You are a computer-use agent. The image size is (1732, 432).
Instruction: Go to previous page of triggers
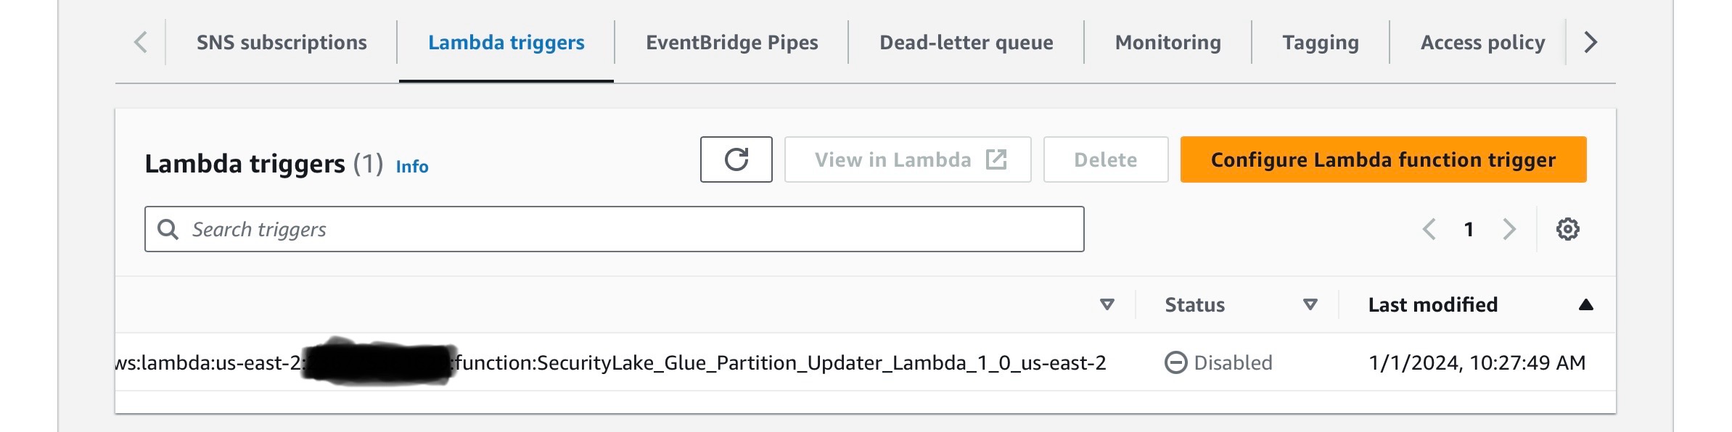1429,229
